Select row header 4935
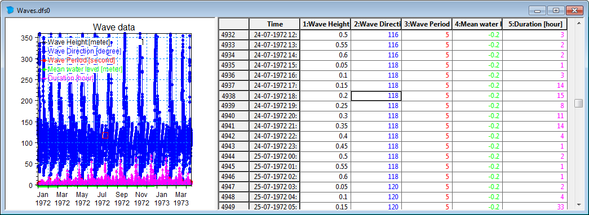Viewport: 589px width, 215px height. 234,65
